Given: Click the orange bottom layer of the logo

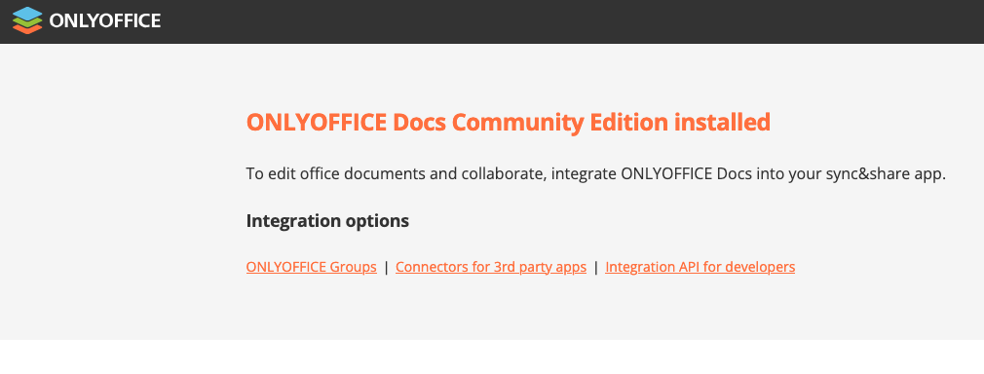Looking at the screenshot, I should (27, 29).
